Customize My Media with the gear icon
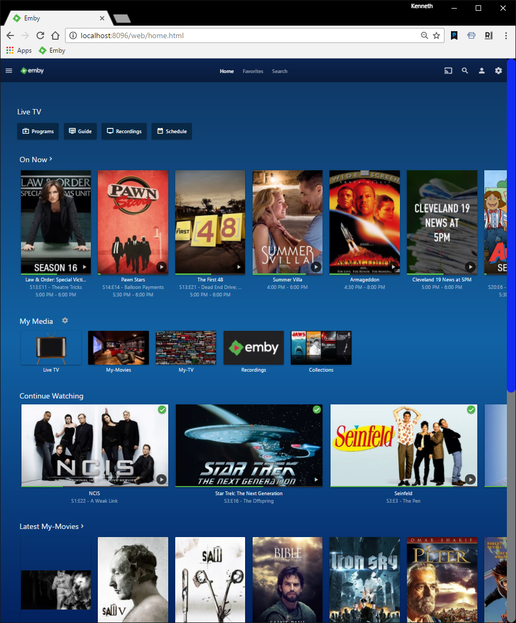The height and width of the screenshot is (623, 516). click(x=65, y=320)
